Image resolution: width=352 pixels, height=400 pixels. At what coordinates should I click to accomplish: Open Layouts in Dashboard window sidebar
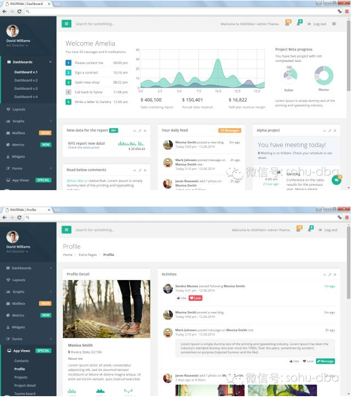28,110
